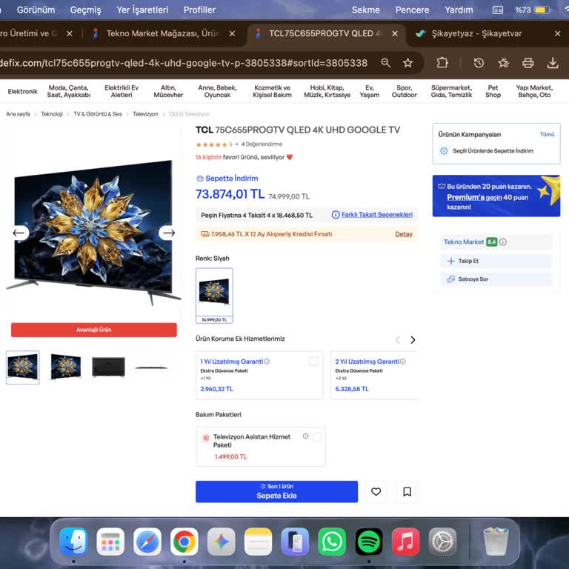Click the address bar URL field

point(184,63)
